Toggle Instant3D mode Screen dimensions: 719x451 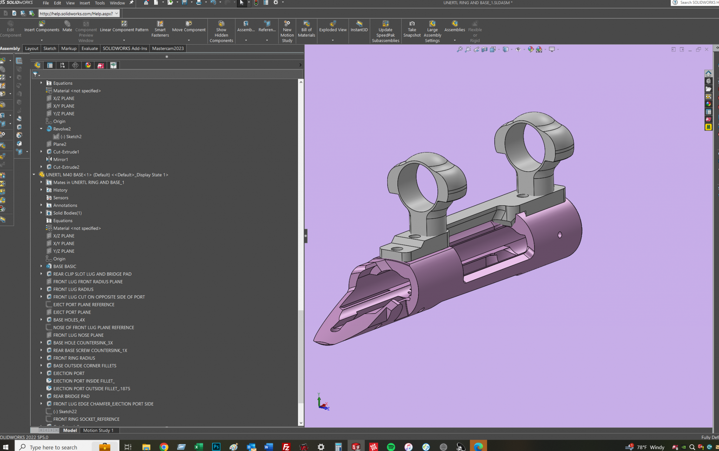(359, 24)
